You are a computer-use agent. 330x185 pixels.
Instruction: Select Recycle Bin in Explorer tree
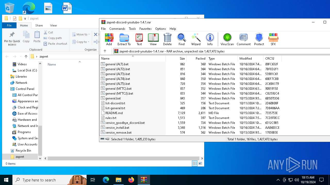[23, 151]
